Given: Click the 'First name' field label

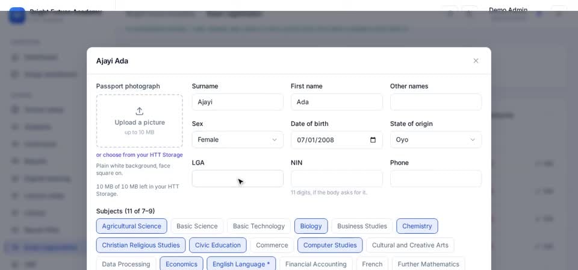Looking at the screenshot, I should 306,86.
